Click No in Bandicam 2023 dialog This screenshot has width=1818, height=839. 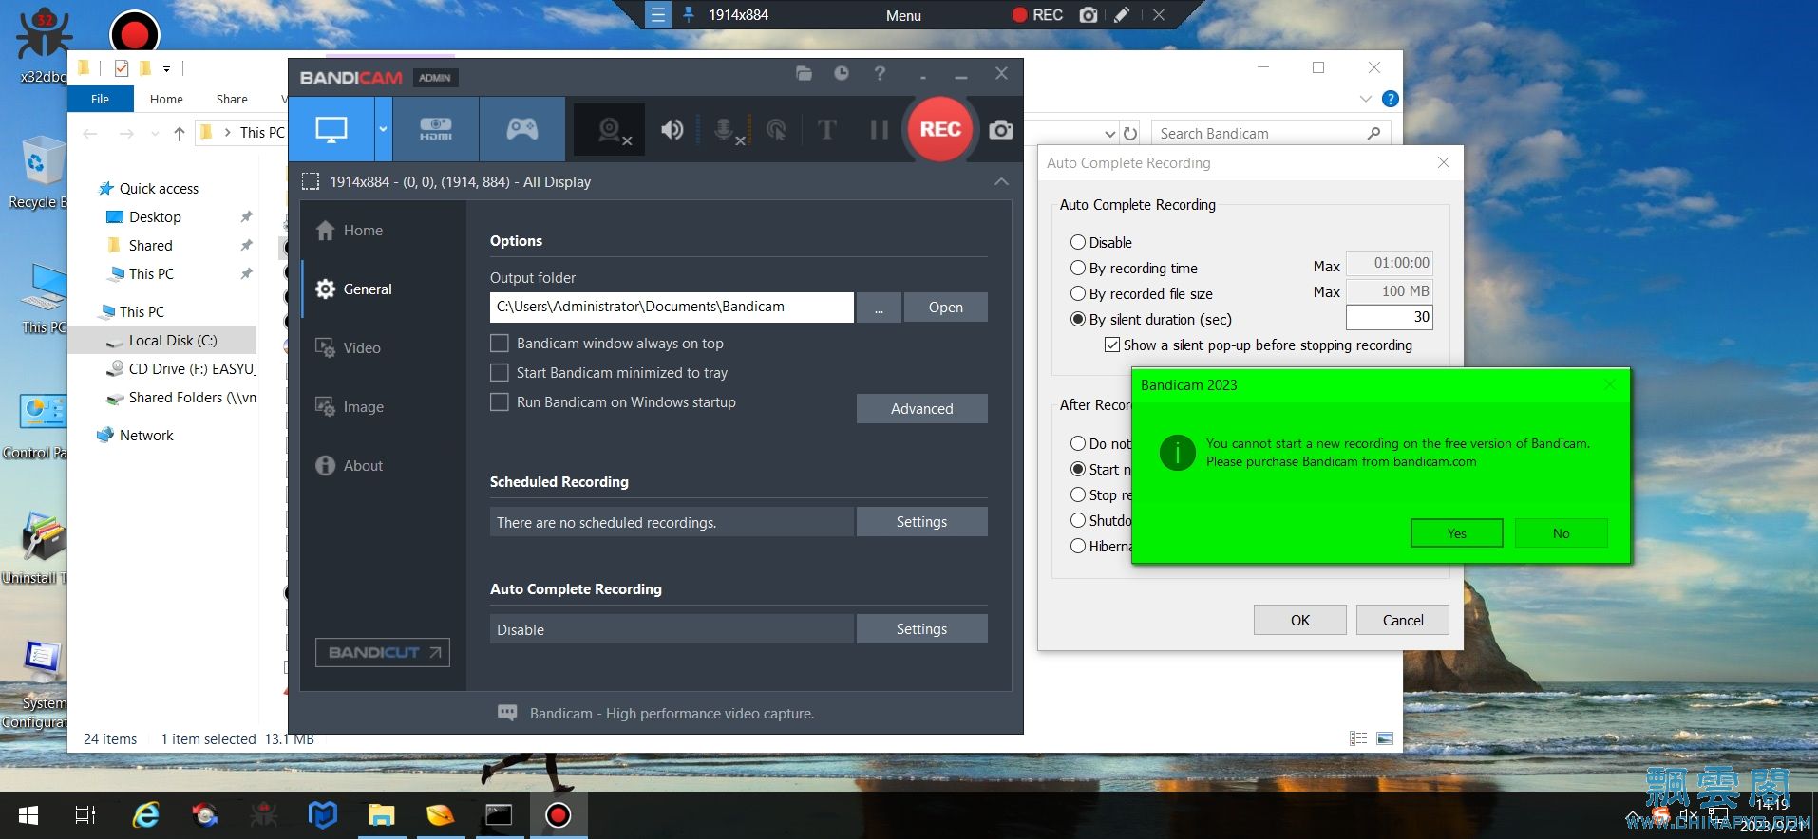(1561, 533)
